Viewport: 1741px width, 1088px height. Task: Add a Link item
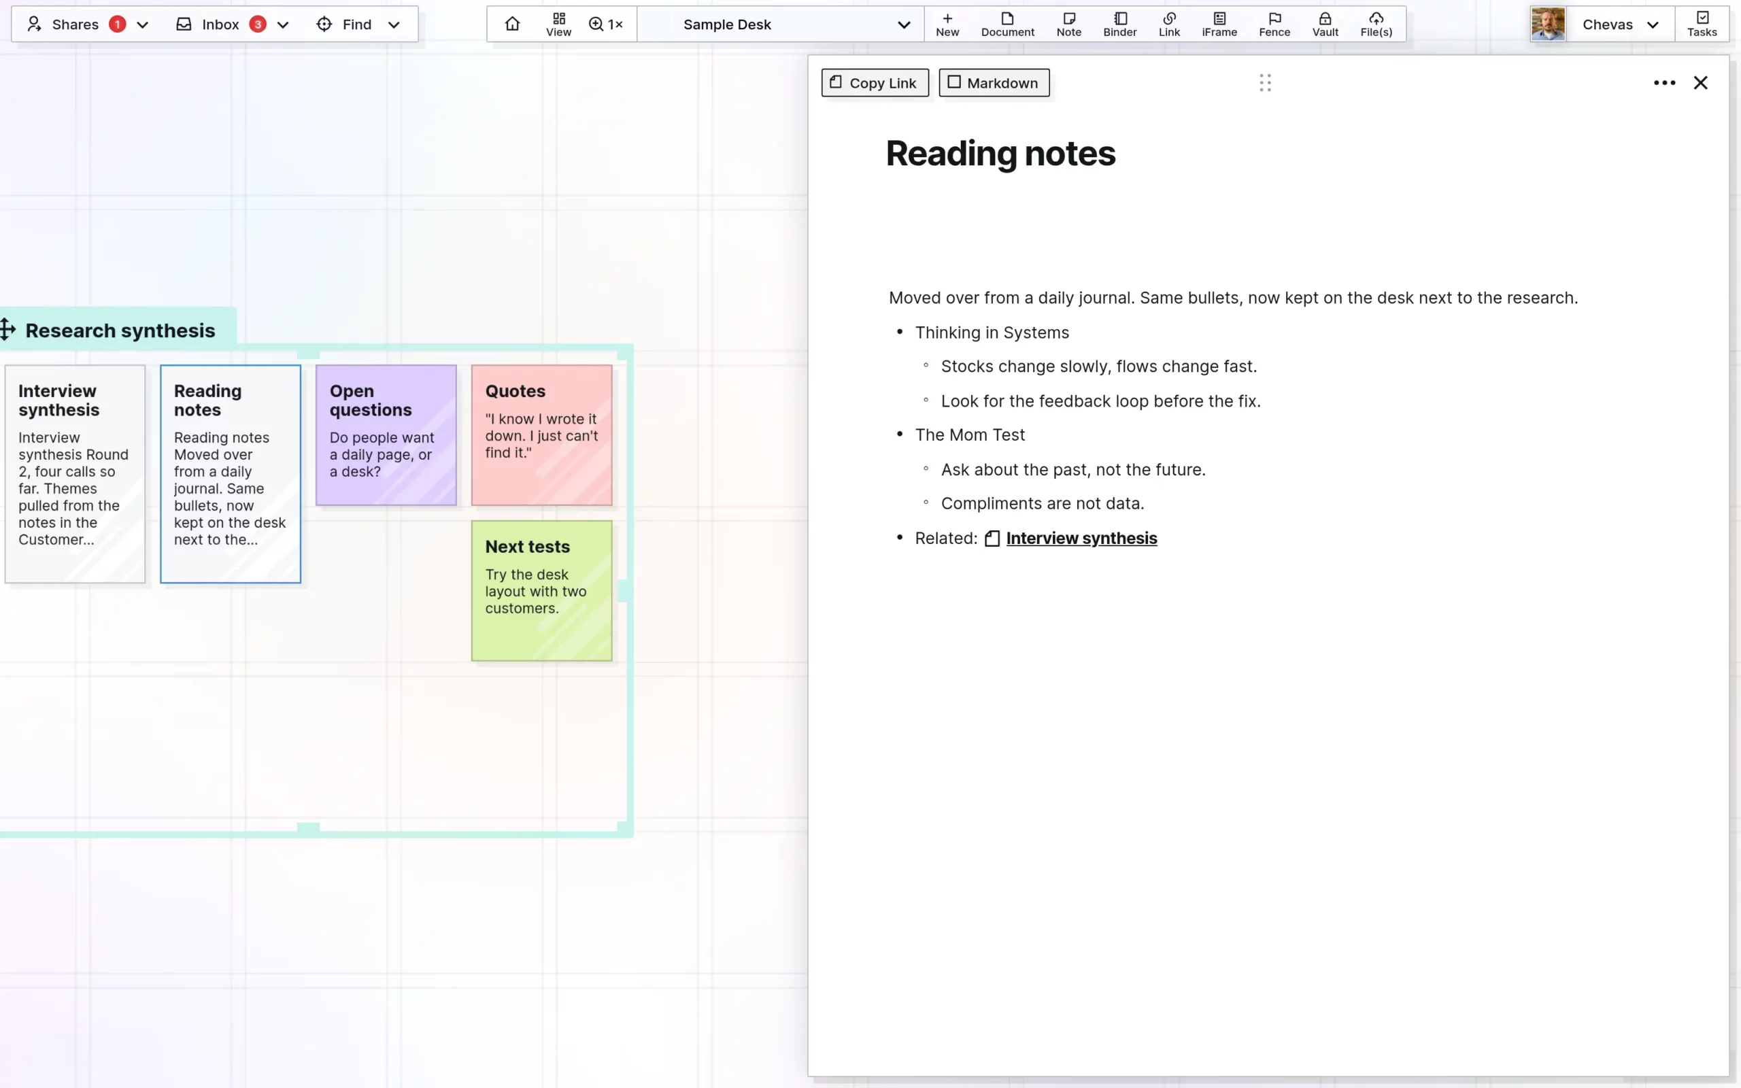point(1169,24)
